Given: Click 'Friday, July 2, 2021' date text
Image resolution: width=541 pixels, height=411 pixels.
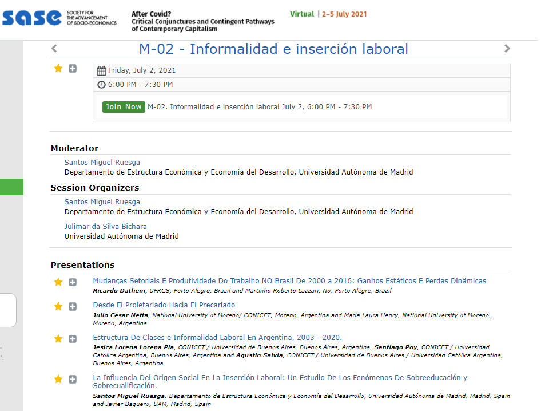Looking at the screenshot, I should pyautogui.click(x=142, y=70).
